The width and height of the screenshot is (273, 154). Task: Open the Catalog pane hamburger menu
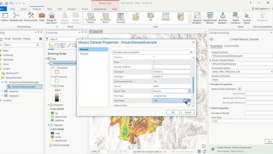click(x=41, y=39)
